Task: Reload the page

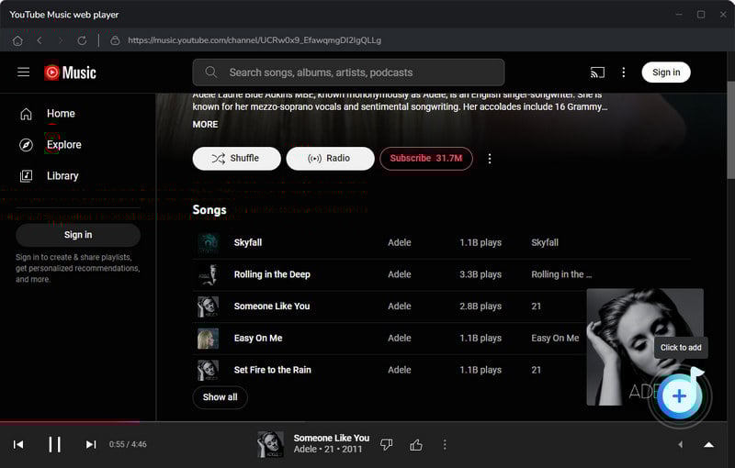Action: pos(82,40)
